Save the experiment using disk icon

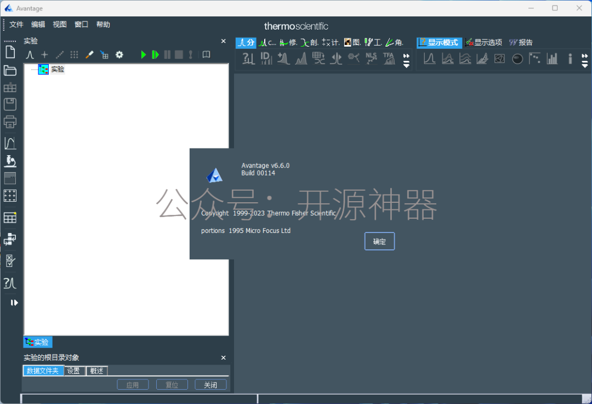pyautogui.click(x=10, y=104)
